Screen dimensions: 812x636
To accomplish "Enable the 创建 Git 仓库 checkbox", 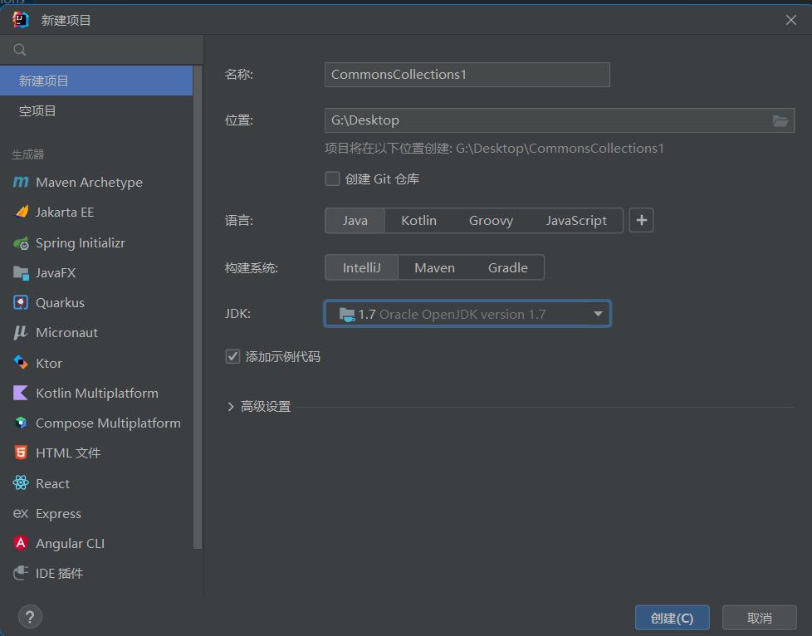I will coord(332,179).
